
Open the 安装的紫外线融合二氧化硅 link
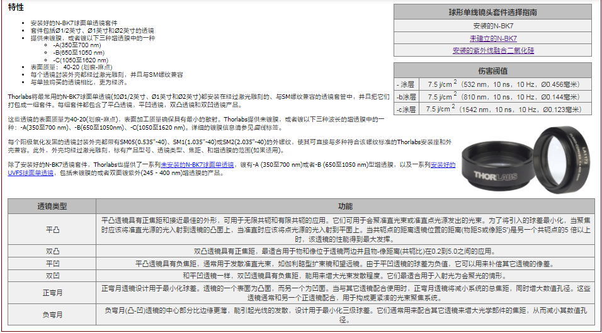pos(493,50)
